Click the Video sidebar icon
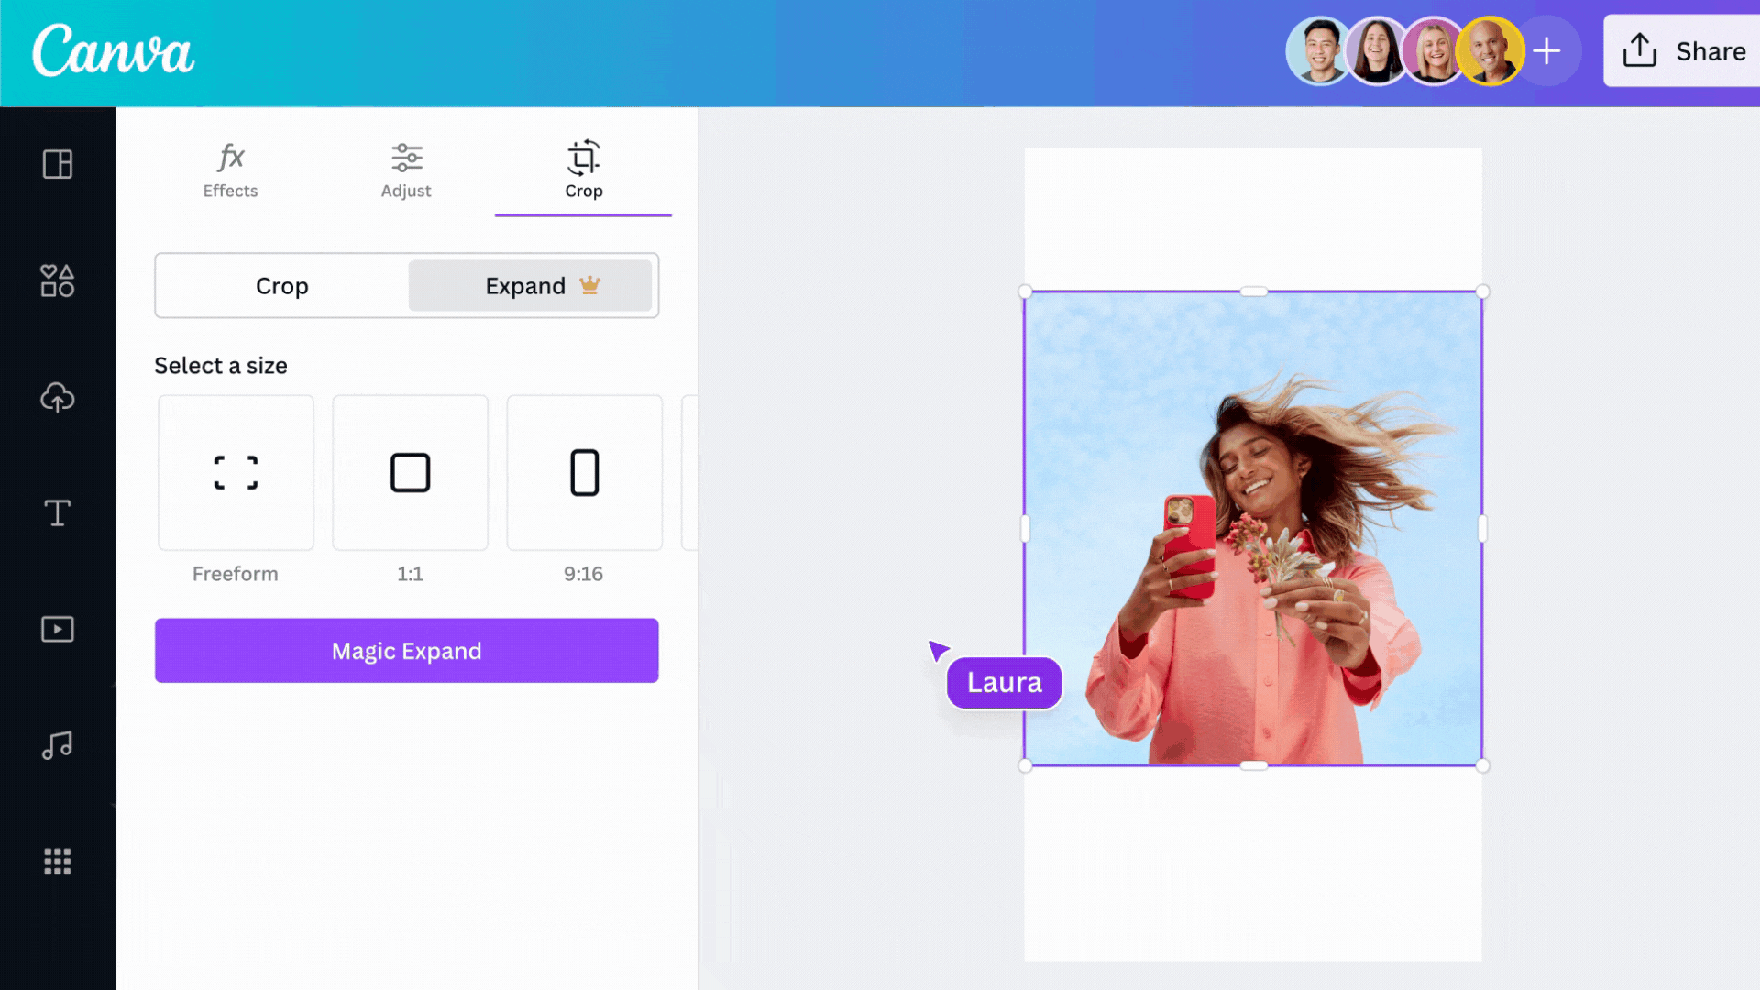The width and height of the screenshot is (1760, 990). tap(57, 629)
